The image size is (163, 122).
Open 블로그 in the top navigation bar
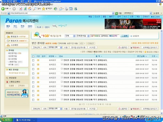(x=112, y=17)
